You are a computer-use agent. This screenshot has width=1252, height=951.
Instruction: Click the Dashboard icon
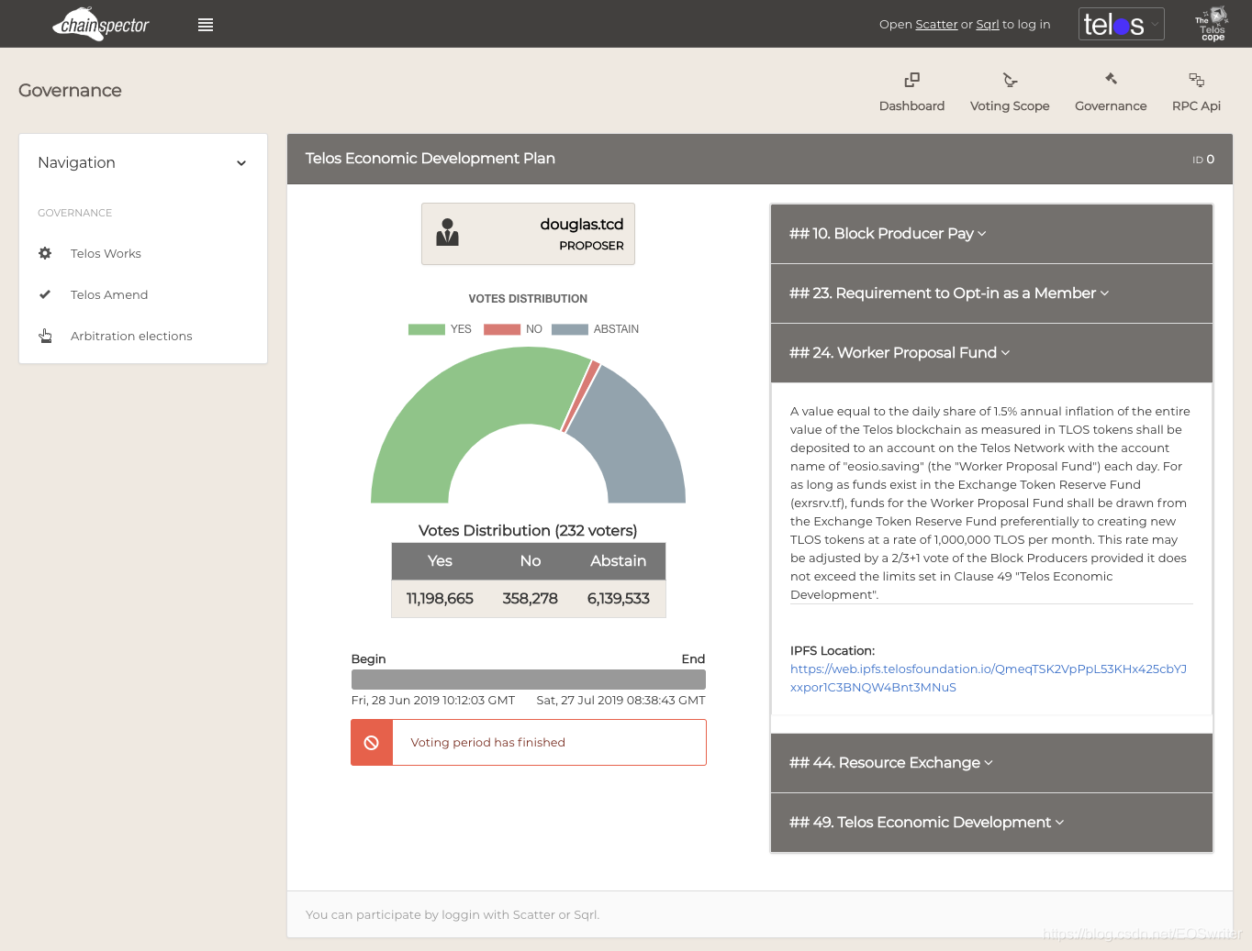(x=911, y=80)
